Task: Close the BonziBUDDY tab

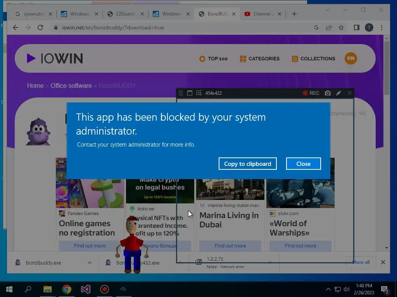Action: click(234, 14)
